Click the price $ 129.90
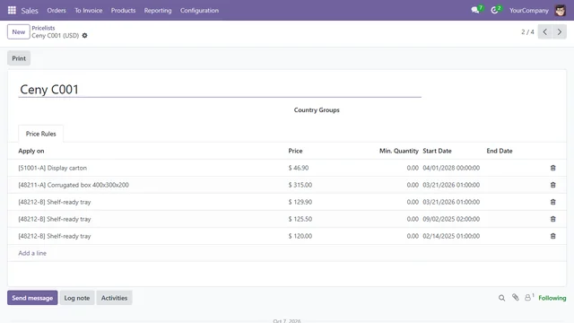The image size is (574, 323). pos(300,202)
